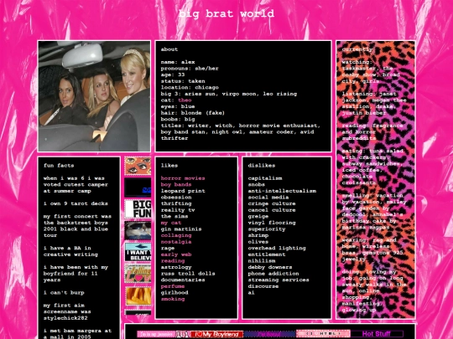Click the currently heading on leopard panel
Viewport: 453px width, 339px height.
pos(357,49)
